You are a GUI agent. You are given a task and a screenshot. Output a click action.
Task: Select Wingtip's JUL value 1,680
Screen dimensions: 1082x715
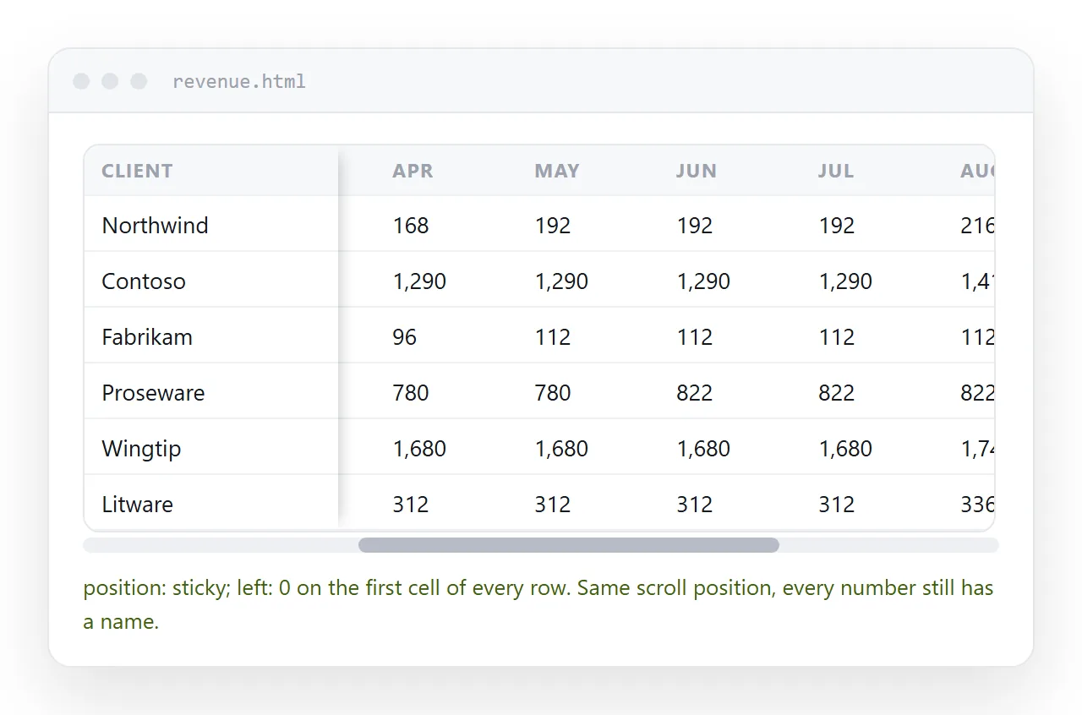coord(845,449)
